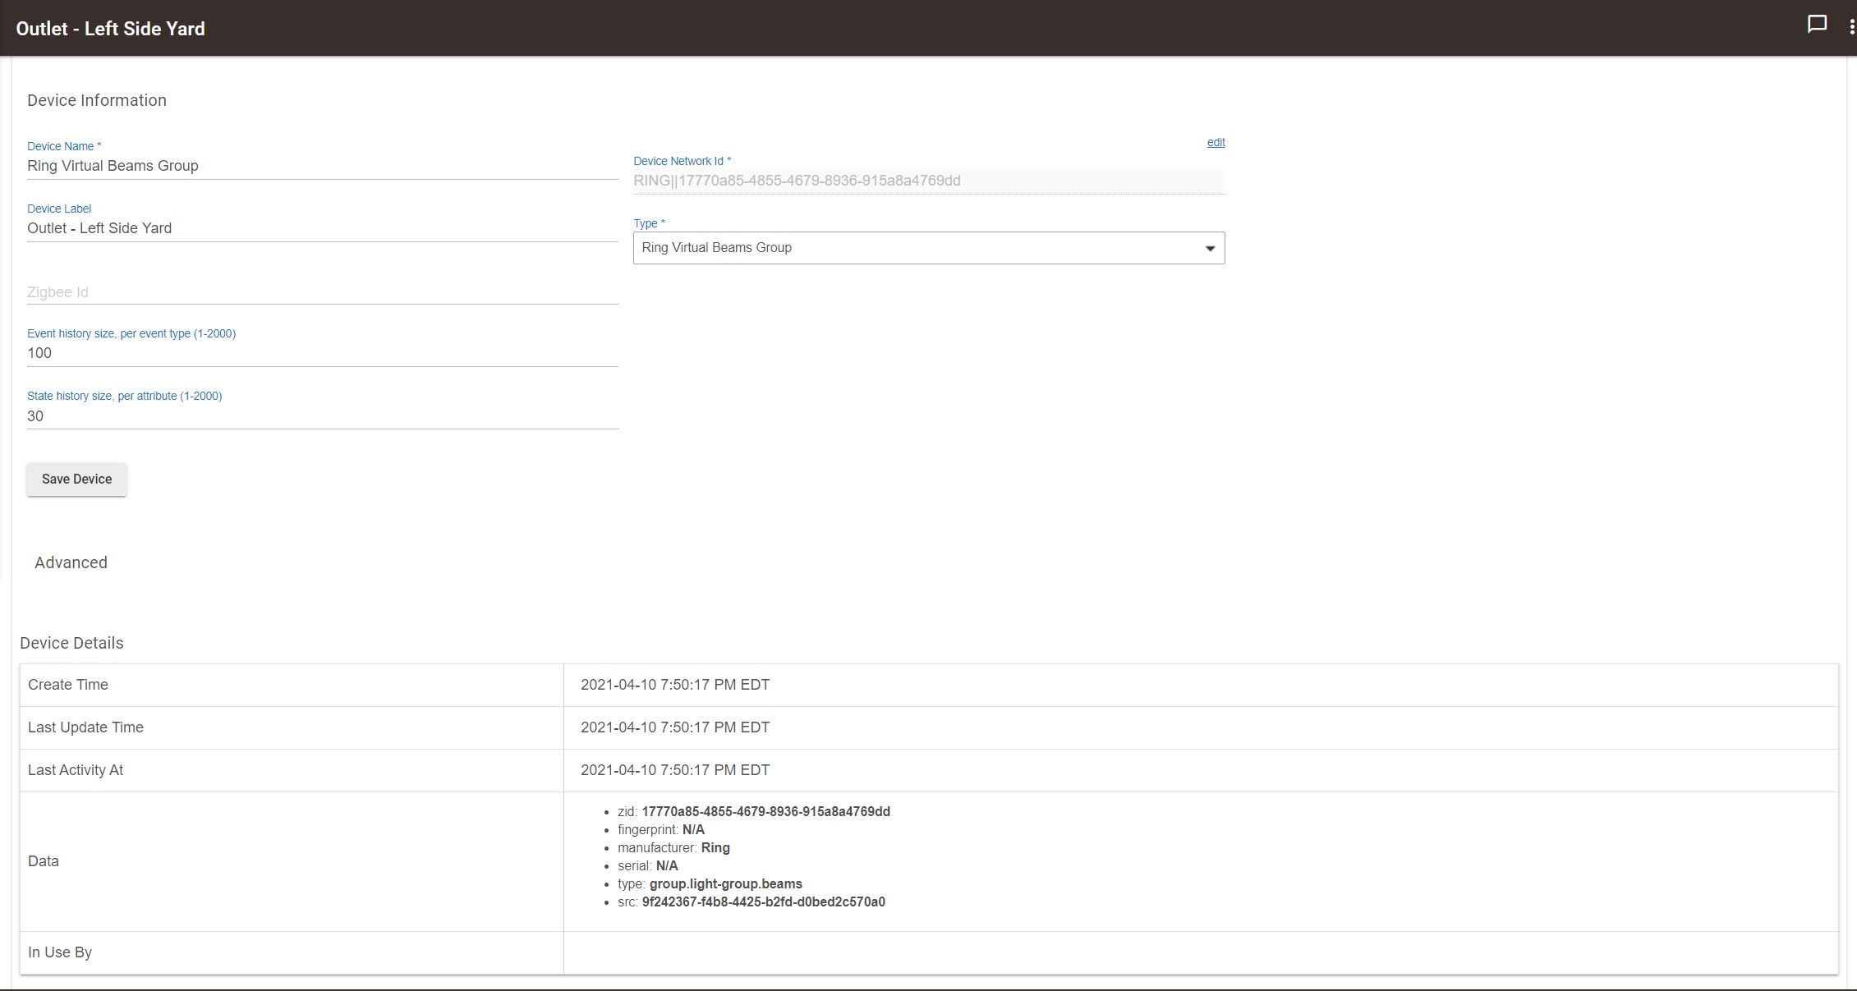Screen dimensions: 1857x991
Task: Click the manufacturer: Ring entry
Action: click(673, 847)
